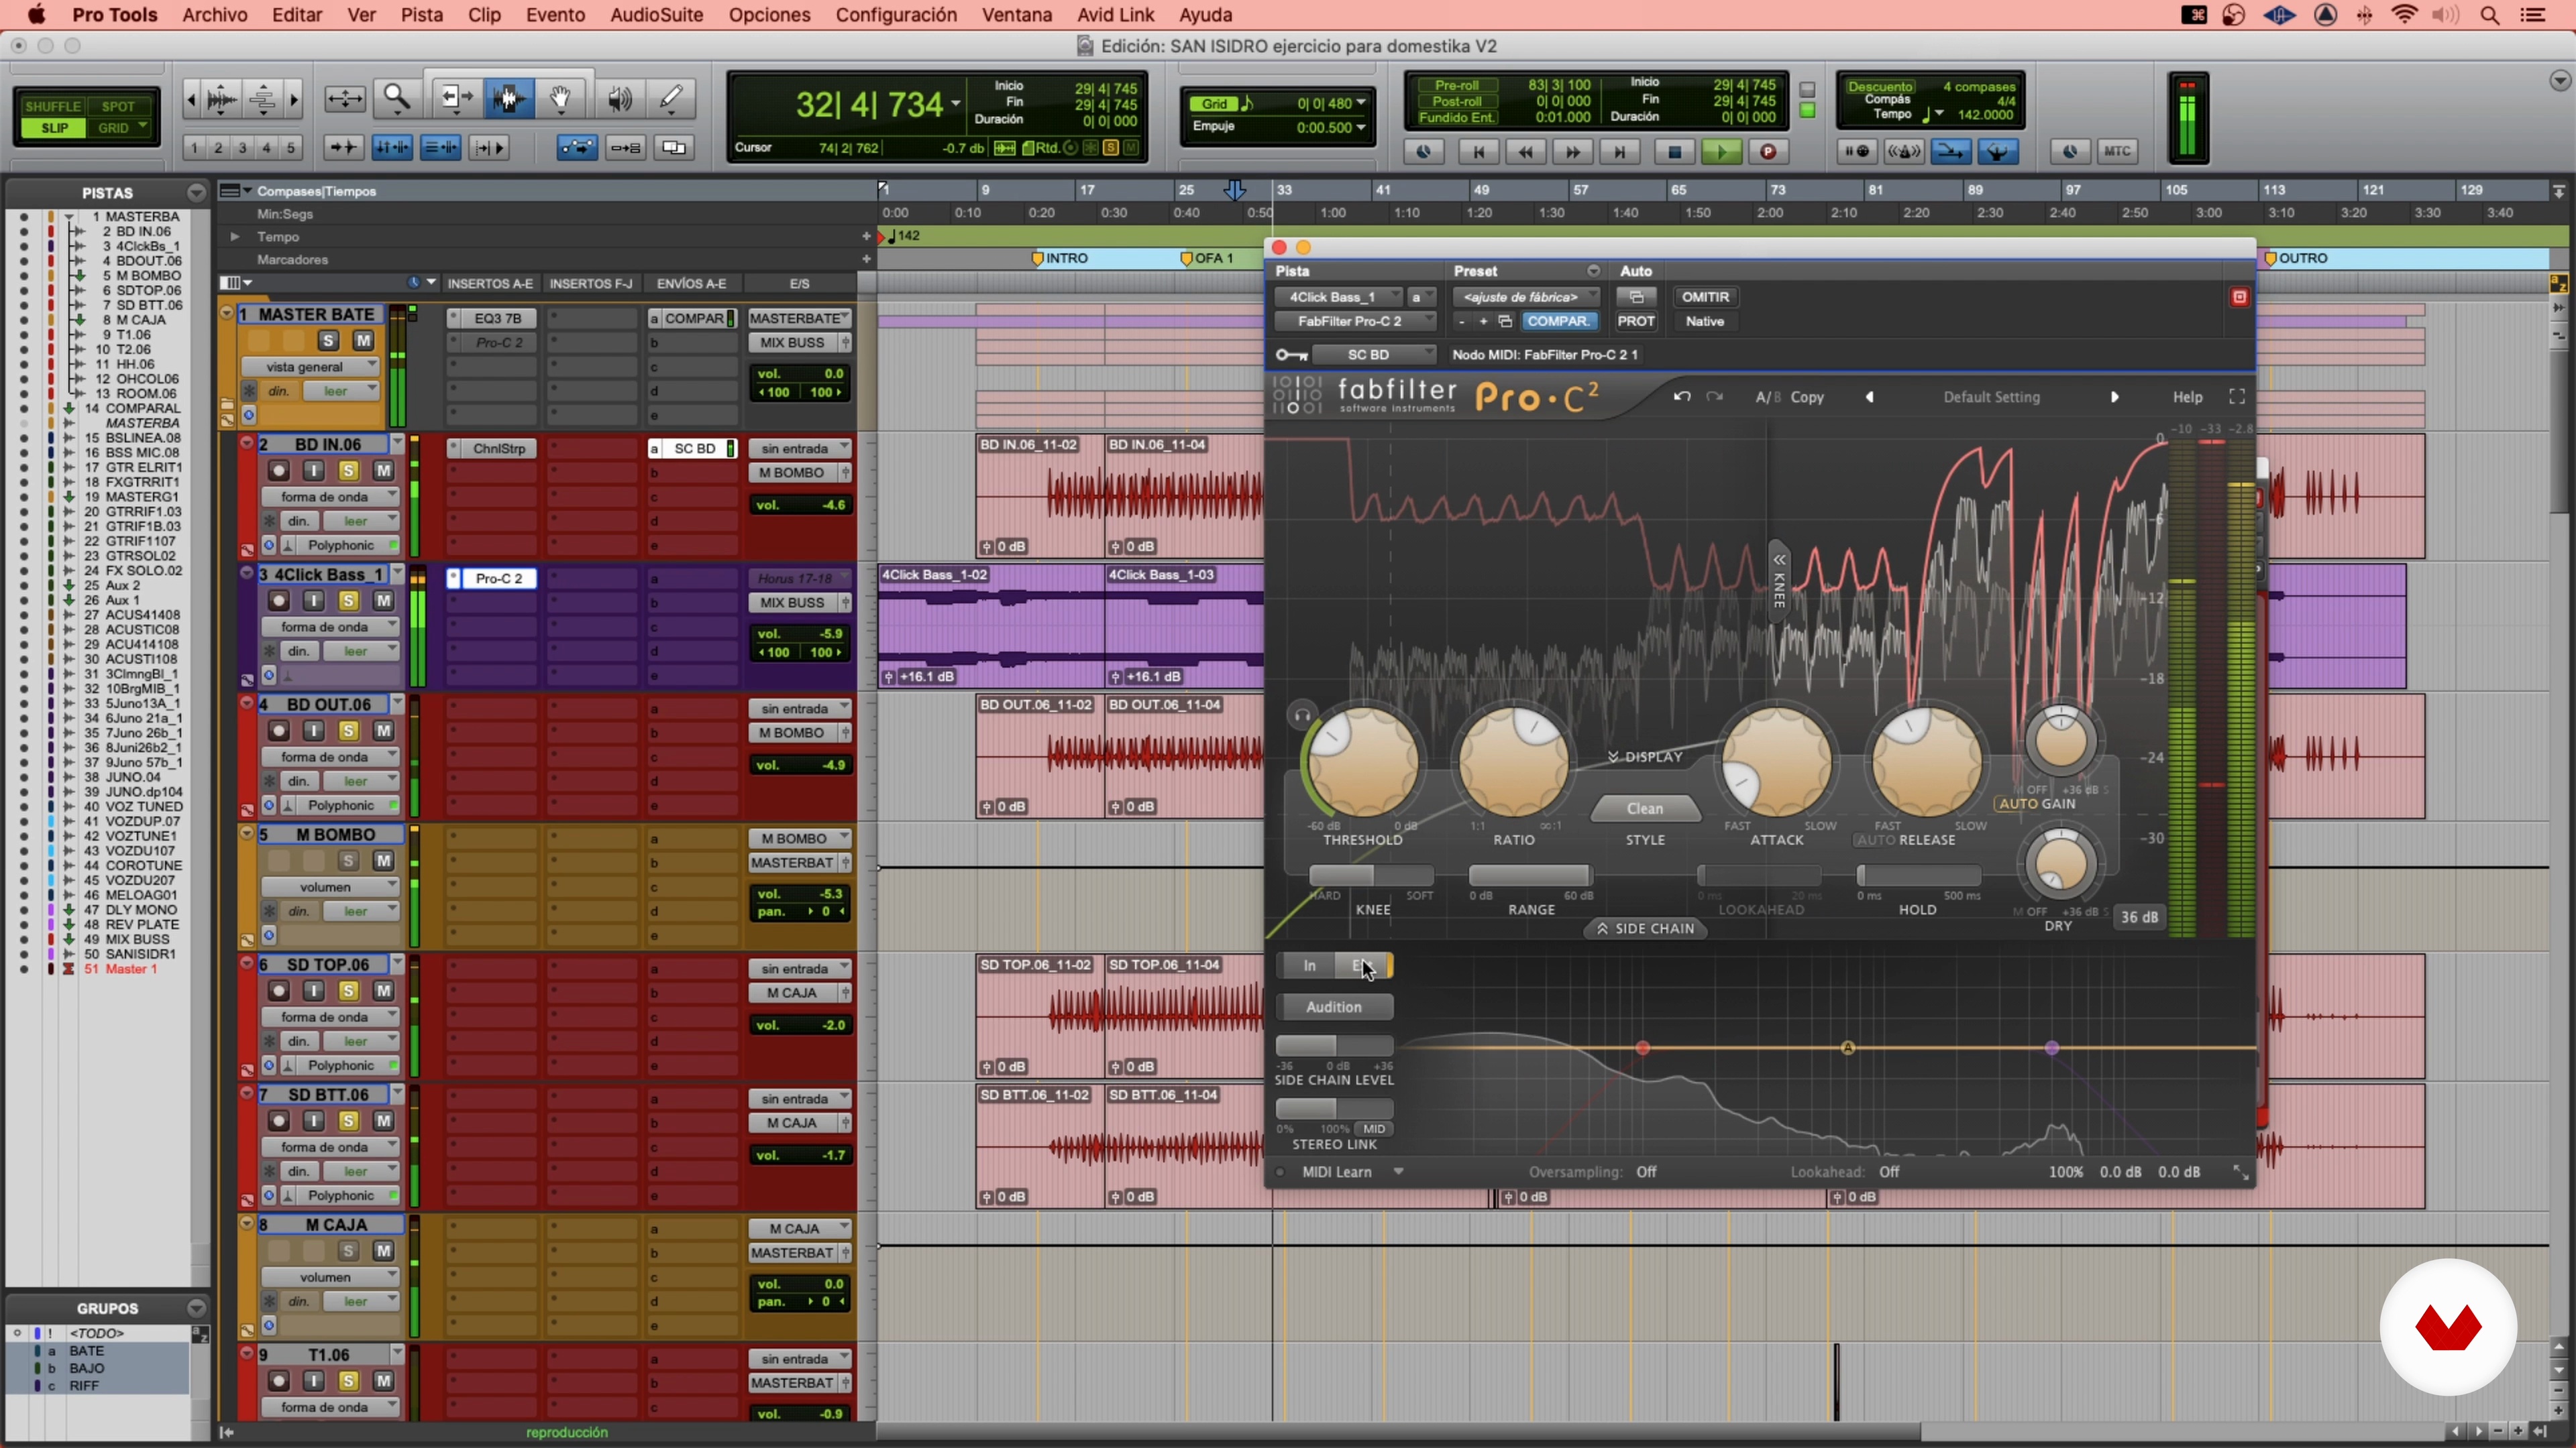Select the Trim tool
The image size is (2576, 1448).
click(456, 98)
